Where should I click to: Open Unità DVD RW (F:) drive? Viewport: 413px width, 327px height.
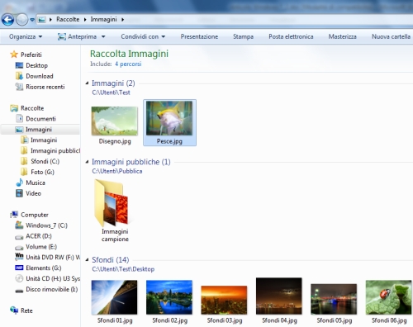click(48, 258)
